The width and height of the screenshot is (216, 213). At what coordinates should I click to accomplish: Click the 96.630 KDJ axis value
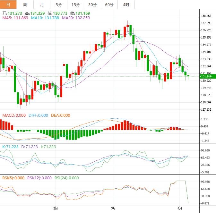point(205,150)
